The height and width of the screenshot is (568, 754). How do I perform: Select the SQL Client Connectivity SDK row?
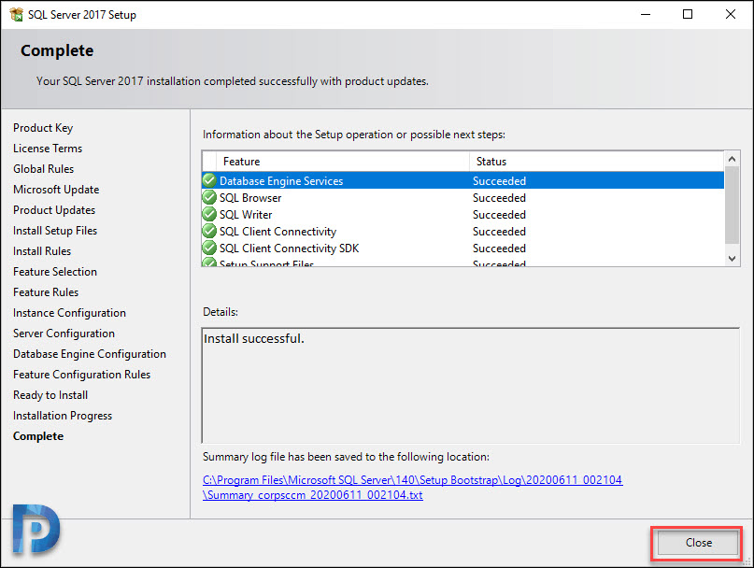[x=463, y=248]
